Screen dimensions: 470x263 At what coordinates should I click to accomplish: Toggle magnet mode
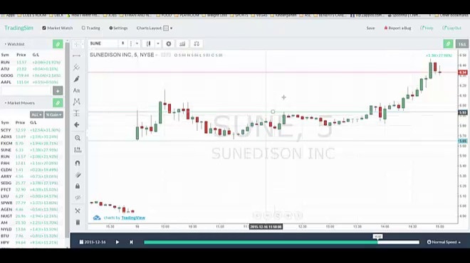(x=78, y=163)
